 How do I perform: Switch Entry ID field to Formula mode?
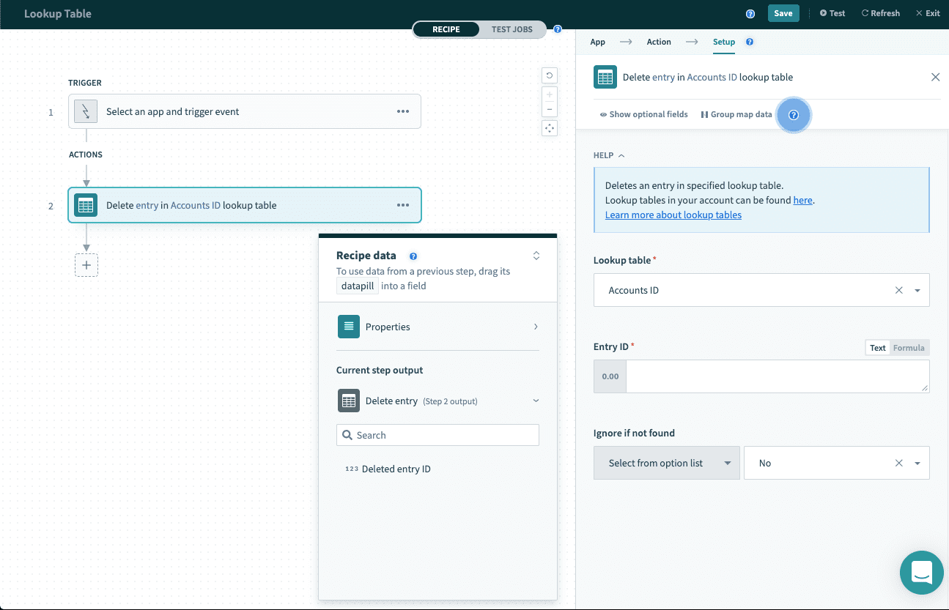tap(908, 348)
